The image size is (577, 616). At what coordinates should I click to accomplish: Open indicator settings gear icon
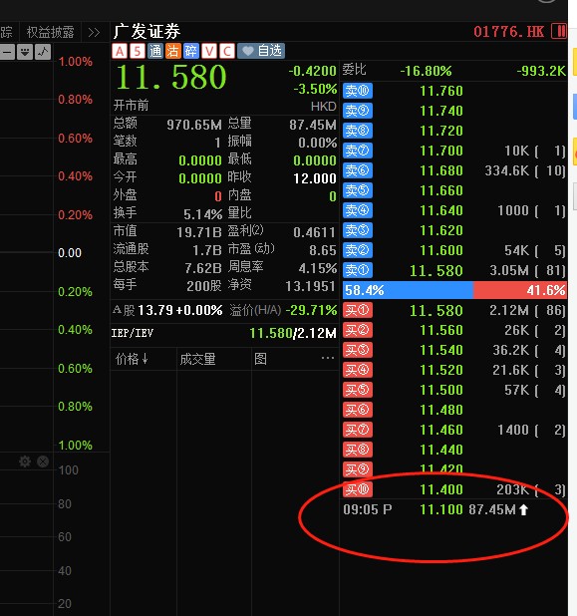pos(25,462)
